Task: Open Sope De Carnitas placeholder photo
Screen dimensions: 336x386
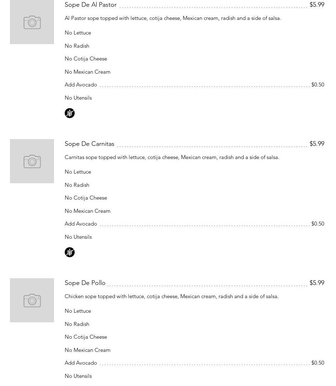Action: coord(32,161)
